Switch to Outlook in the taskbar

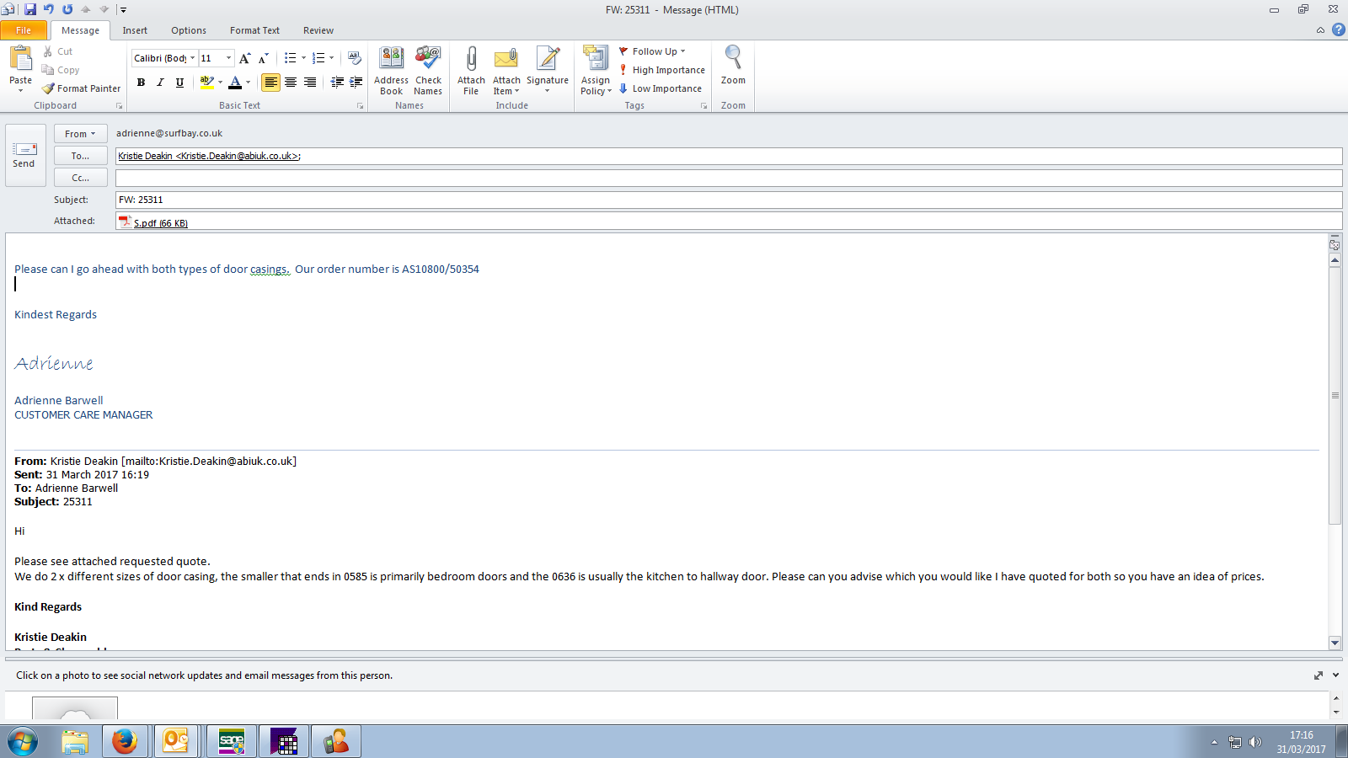coord(176,741)
